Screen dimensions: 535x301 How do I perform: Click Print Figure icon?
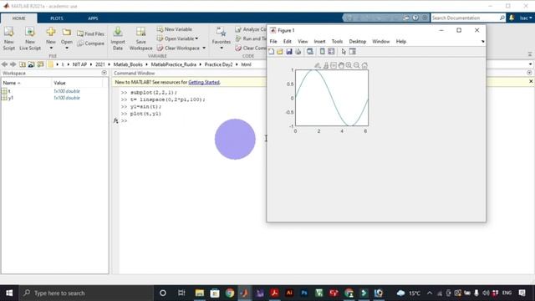(298, 52)
